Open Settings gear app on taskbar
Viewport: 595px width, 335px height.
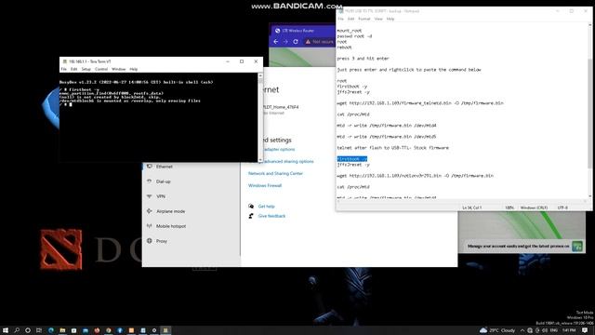click(x=154, y=330)
